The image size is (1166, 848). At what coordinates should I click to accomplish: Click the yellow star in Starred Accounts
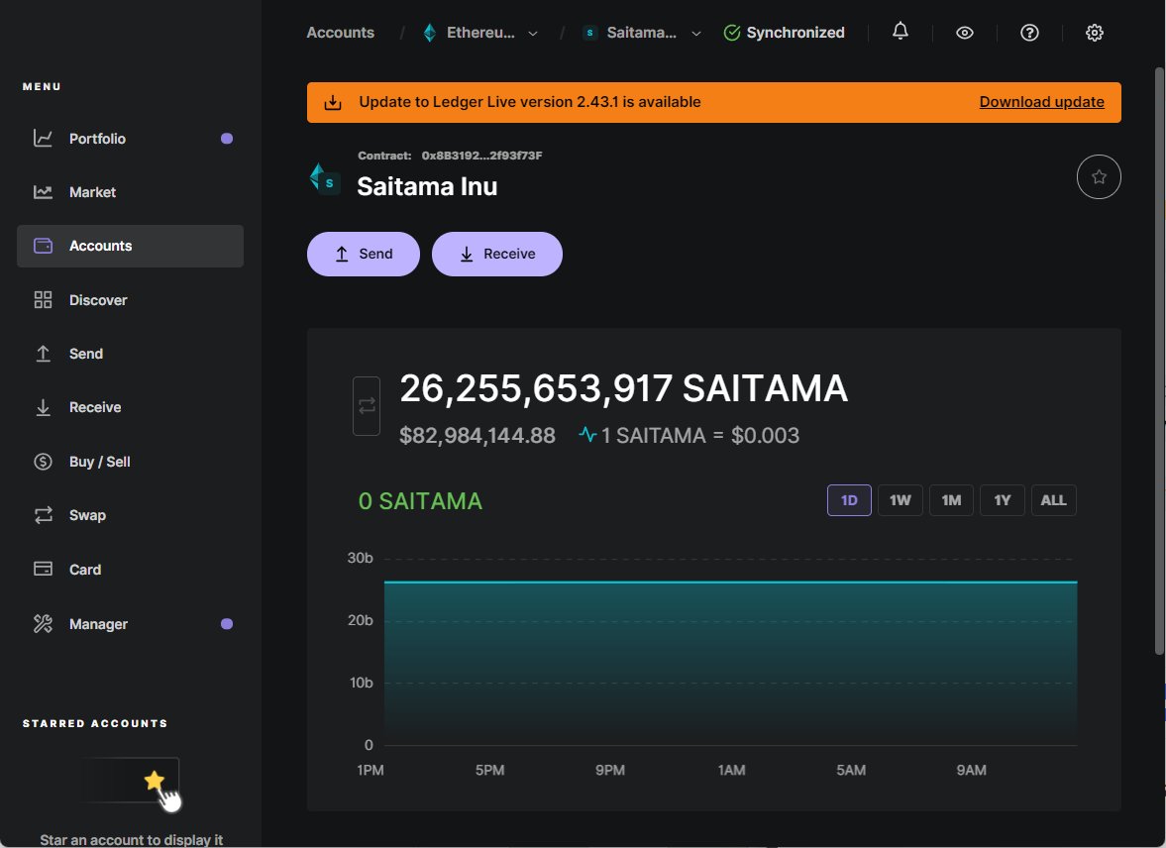154,781
